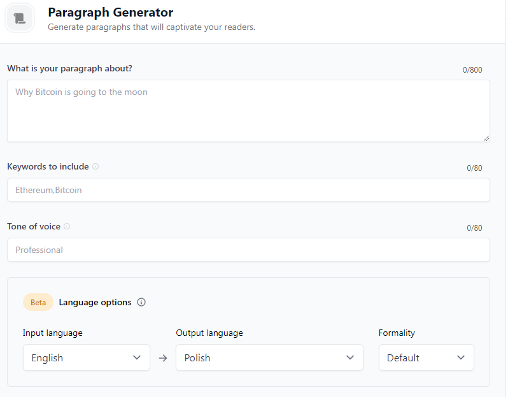Click the arrow icon between the language dropdowns
Screen dimensions: 508x397
pyautogui.click(x=163, y=358)
